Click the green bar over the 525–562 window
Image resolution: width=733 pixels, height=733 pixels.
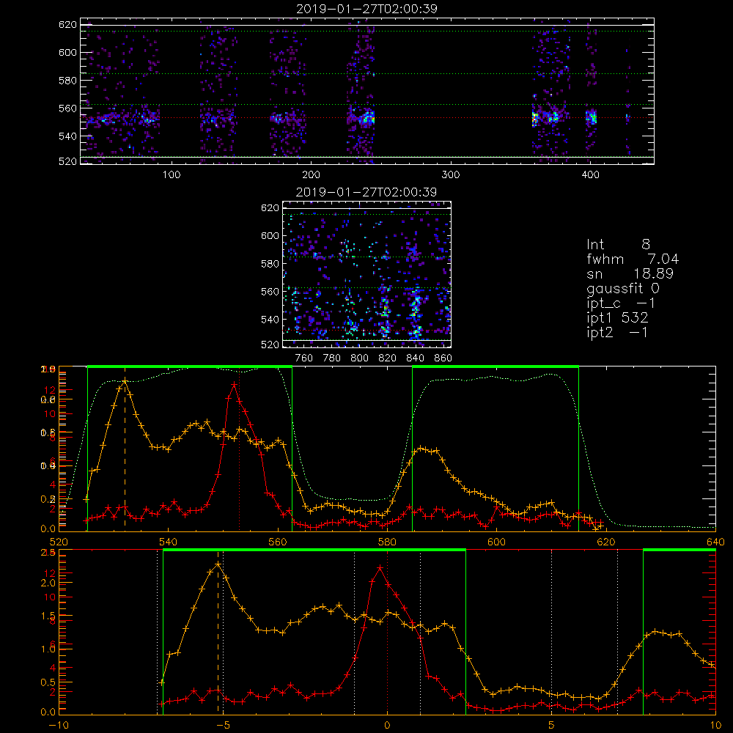190,366
